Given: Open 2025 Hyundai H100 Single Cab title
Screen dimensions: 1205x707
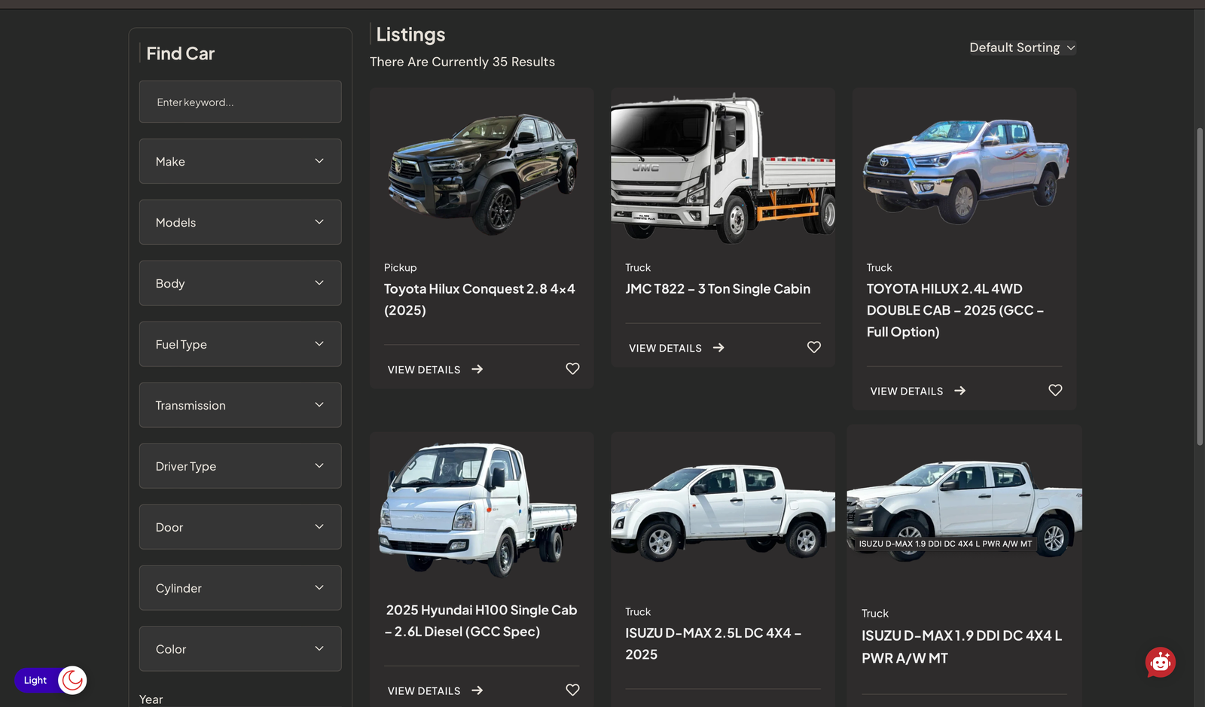Looking at the screenshot, I should point(481,620).
